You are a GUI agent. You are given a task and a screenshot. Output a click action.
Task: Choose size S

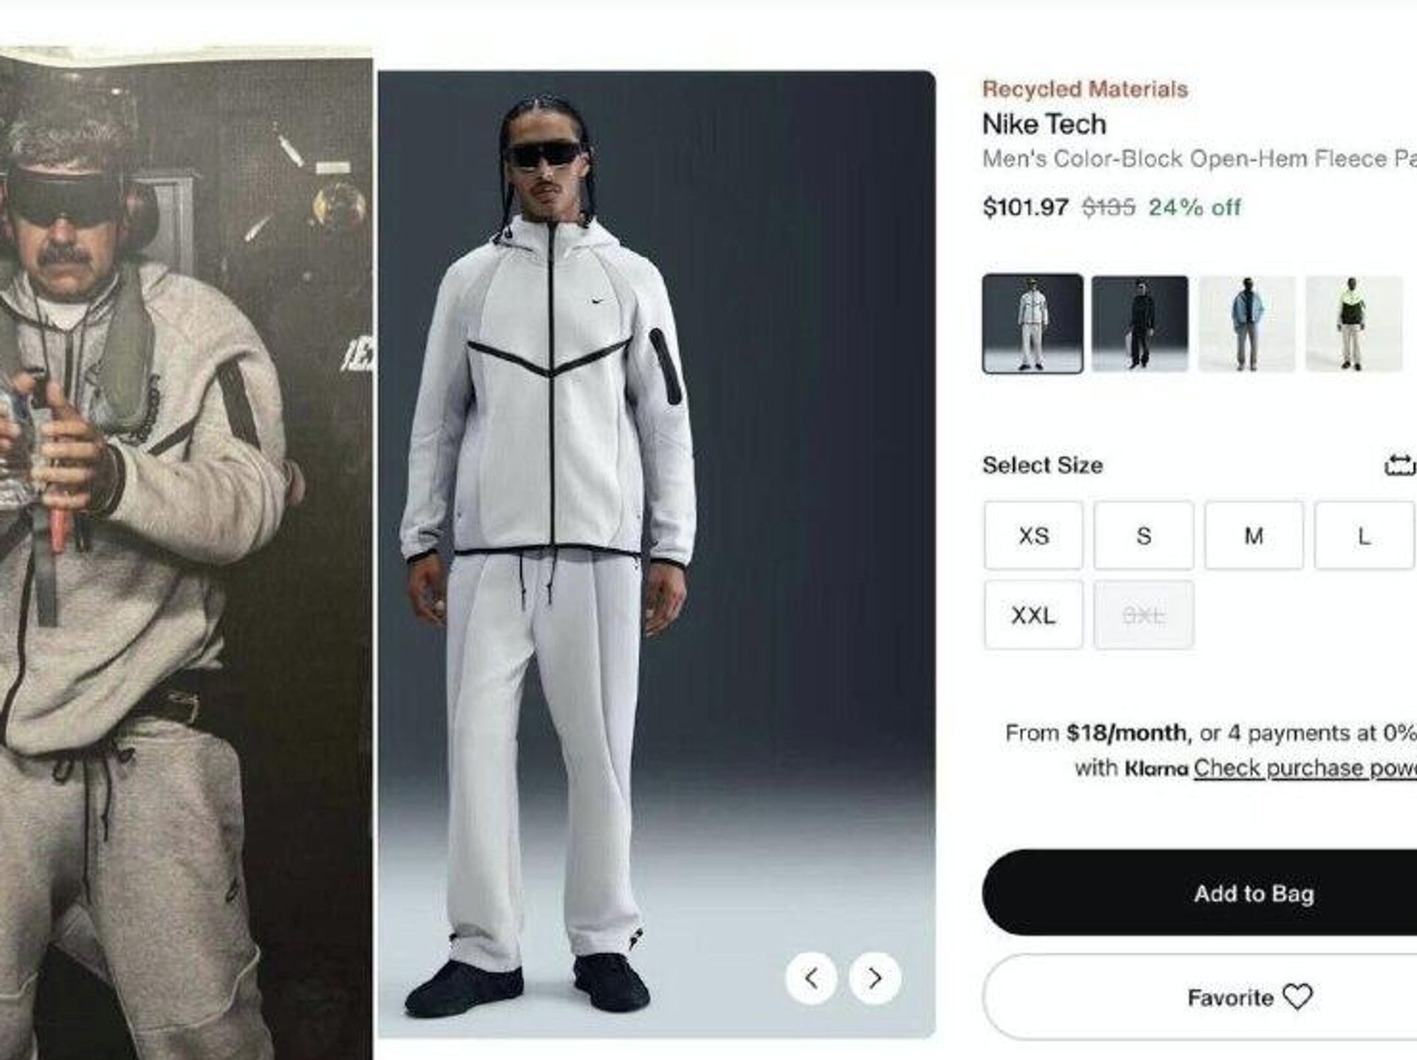[x=1143, y=536]
